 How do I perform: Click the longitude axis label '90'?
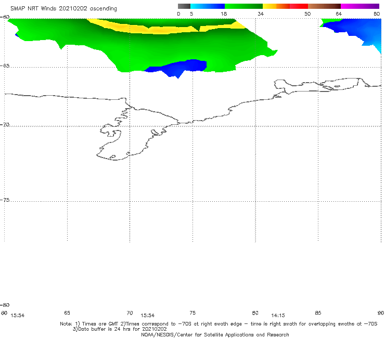tap(381, 313)
